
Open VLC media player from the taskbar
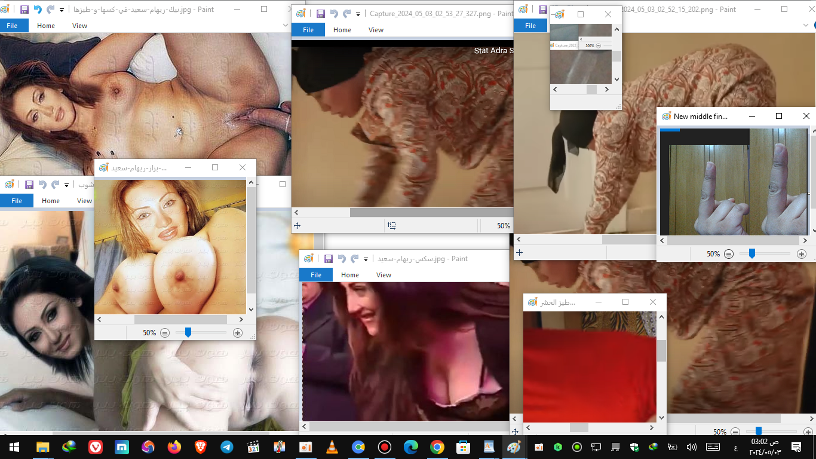tap(332, 447)
